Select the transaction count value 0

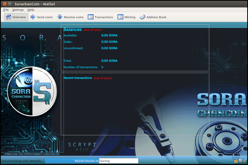(x=102, y=67)
